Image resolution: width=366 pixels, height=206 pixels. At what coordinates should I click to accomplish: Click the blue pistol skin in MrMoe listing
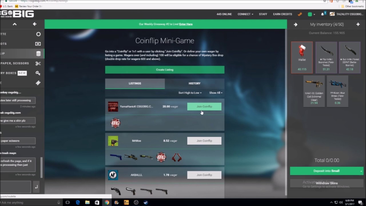pos(116,157)
